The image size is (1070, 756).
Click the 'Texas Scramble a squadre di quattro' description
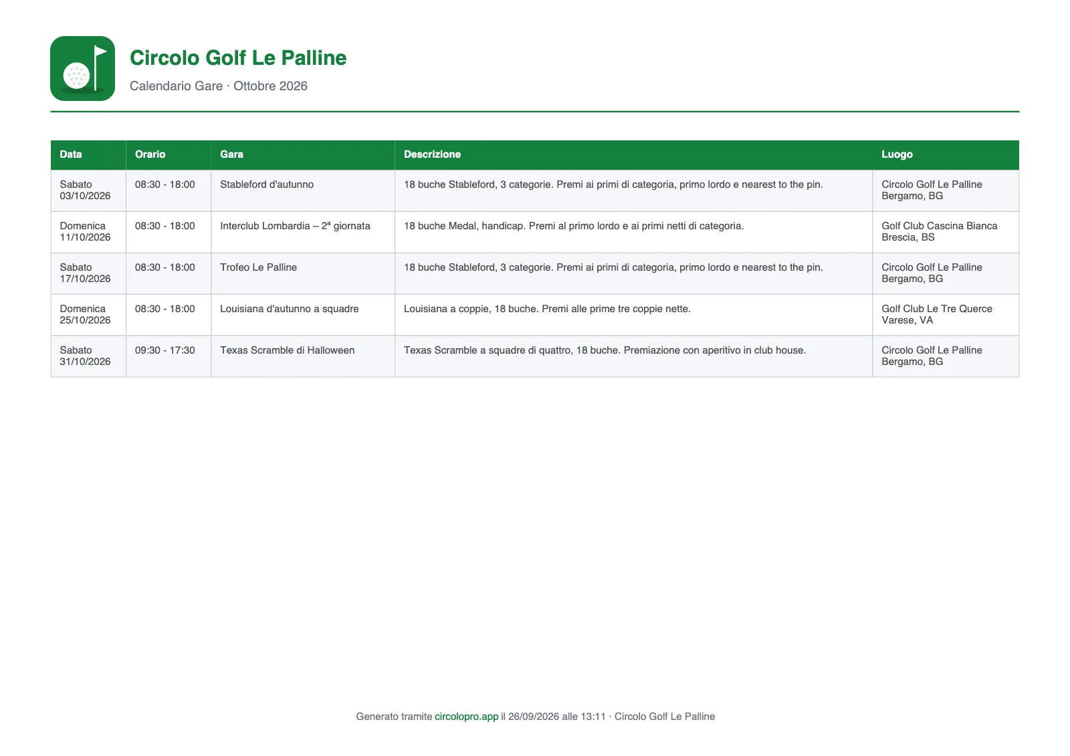tap(633, 356)
